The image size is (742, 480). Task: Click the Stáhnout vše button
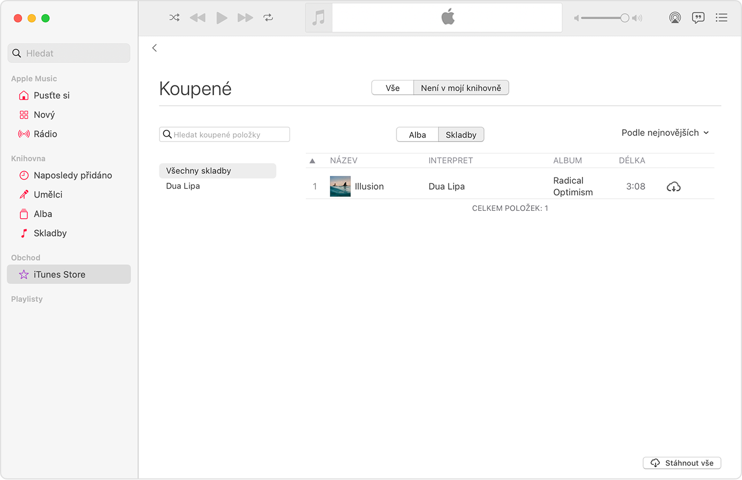pyautogui.click(x=682, y=463)
